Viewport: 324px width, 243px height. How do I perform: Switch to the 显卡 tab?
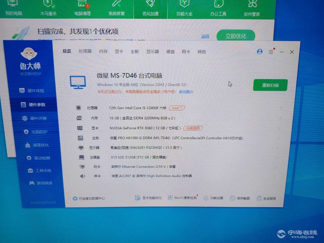pyautogui.click(x=119, y=52)
